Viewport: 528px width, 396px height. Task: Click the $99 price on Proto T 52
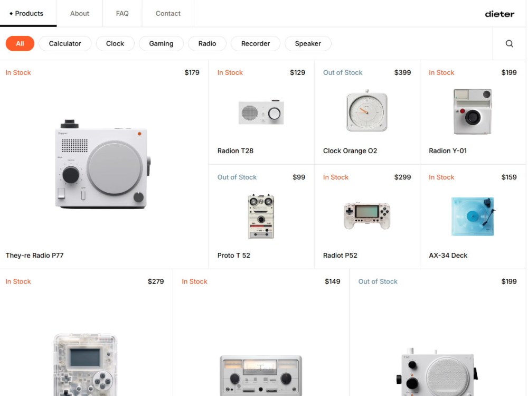coord(299,177)
